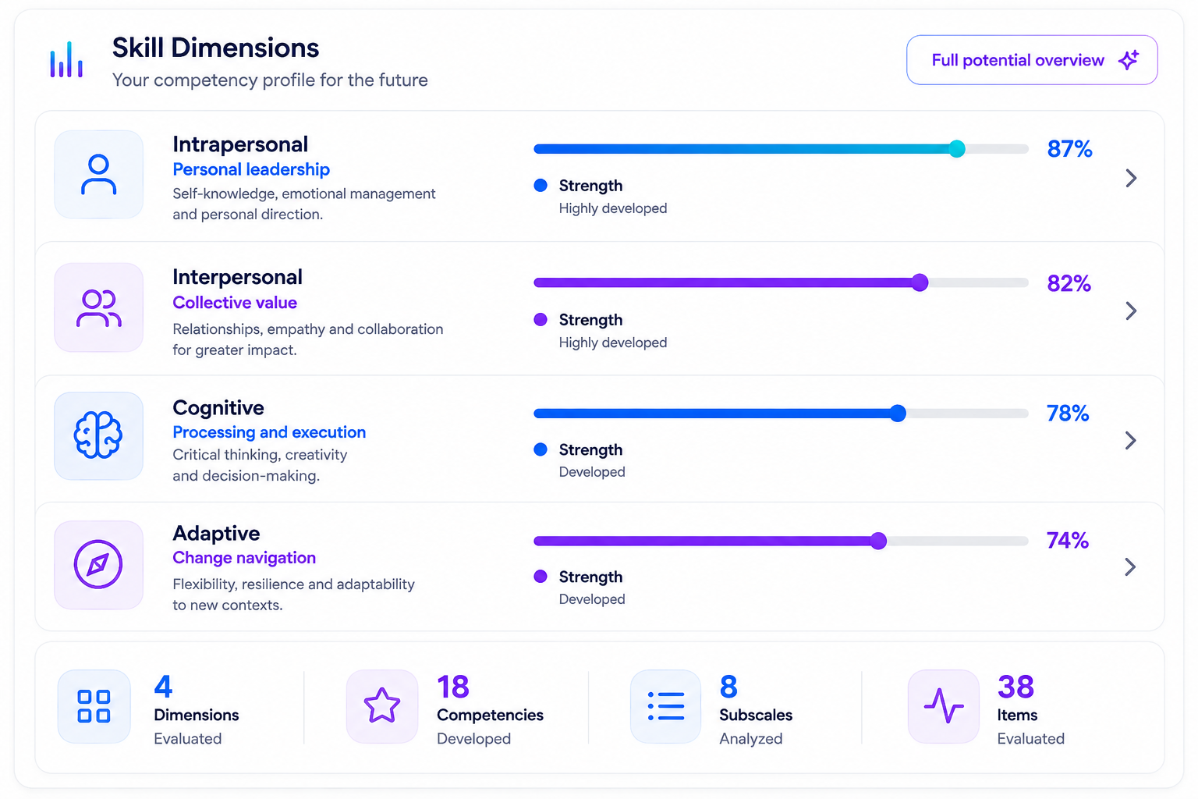The height and width of the screenshot is (799, 1198).
Task: Click the Interpersonal 82% slider handle
Action: click(920, 282)
